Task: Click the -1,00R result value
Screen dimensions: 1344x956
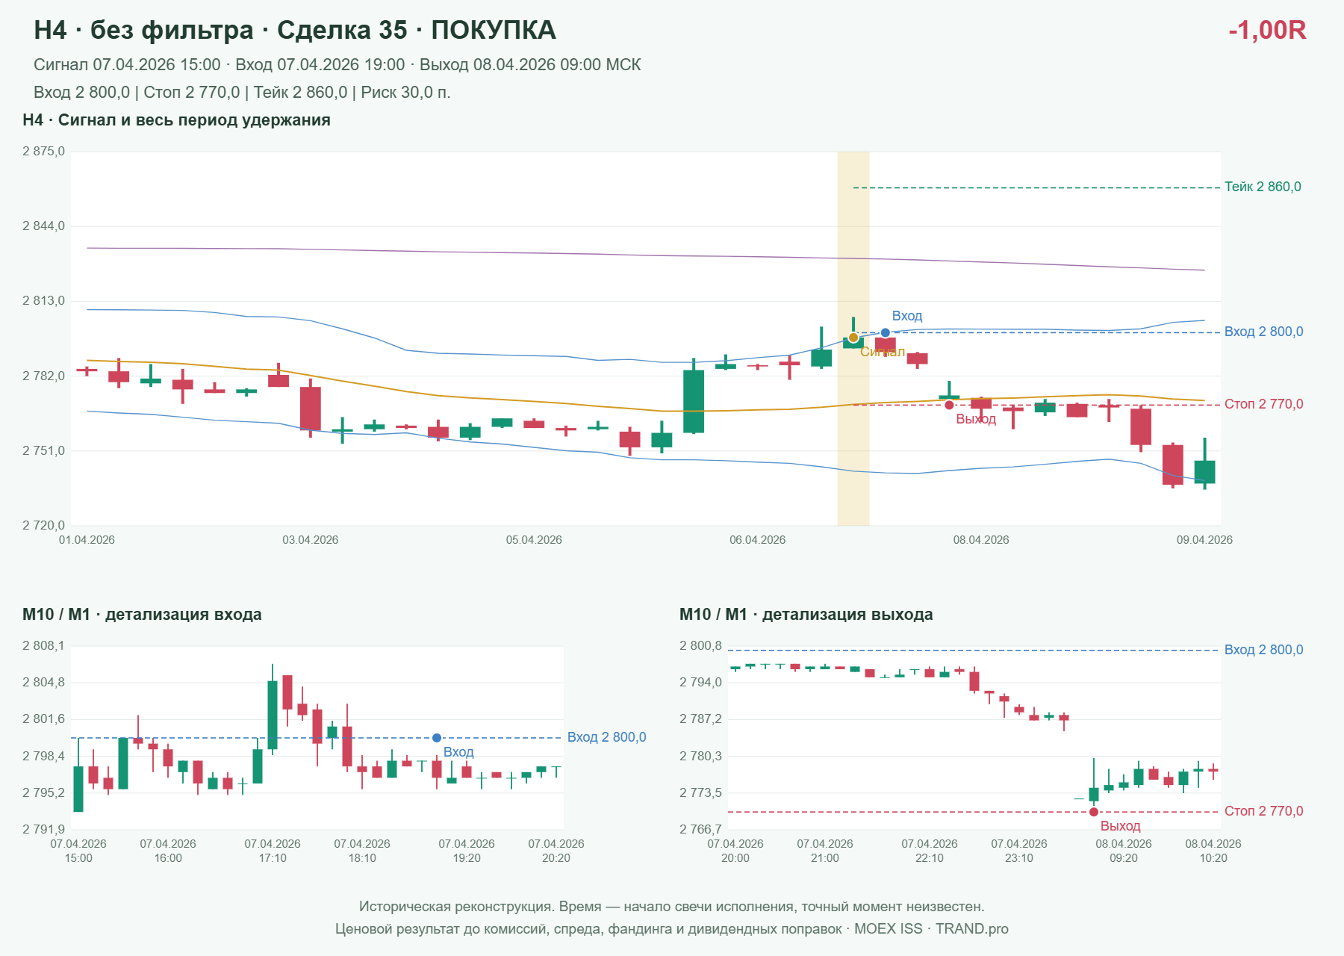Action: point(1267,31)
